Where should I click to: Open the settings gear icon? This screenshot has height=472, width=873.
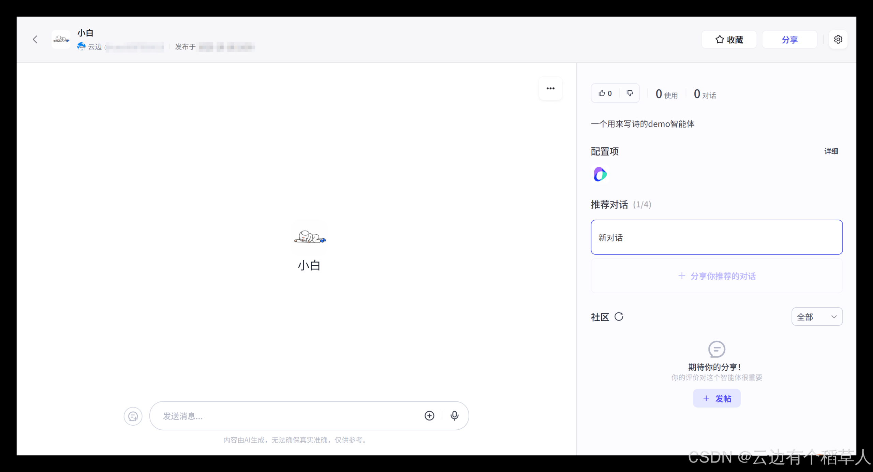point(838,39)
